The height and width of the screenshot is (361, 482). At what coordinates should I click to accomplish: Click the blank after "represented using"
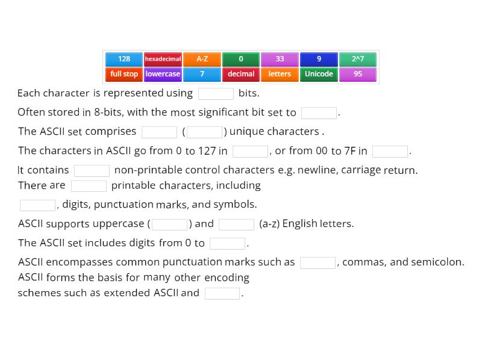pyautogui.click(x=216, y=93)
